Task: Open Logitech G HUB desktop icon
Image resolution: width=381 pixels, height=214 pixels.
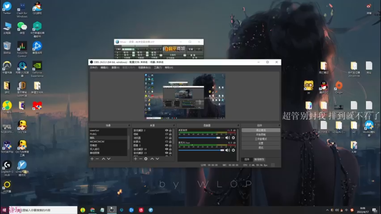Action: pyautogui.click(x=7, y=168)
